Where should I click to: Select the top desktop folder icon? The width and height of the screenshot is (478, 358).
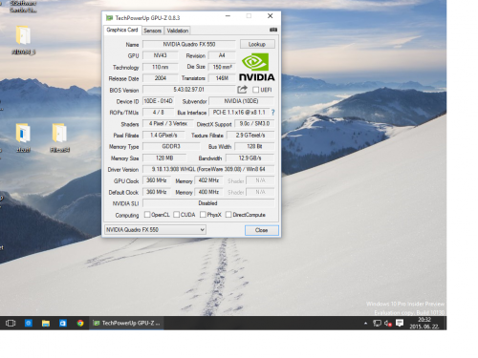[23, 40]
